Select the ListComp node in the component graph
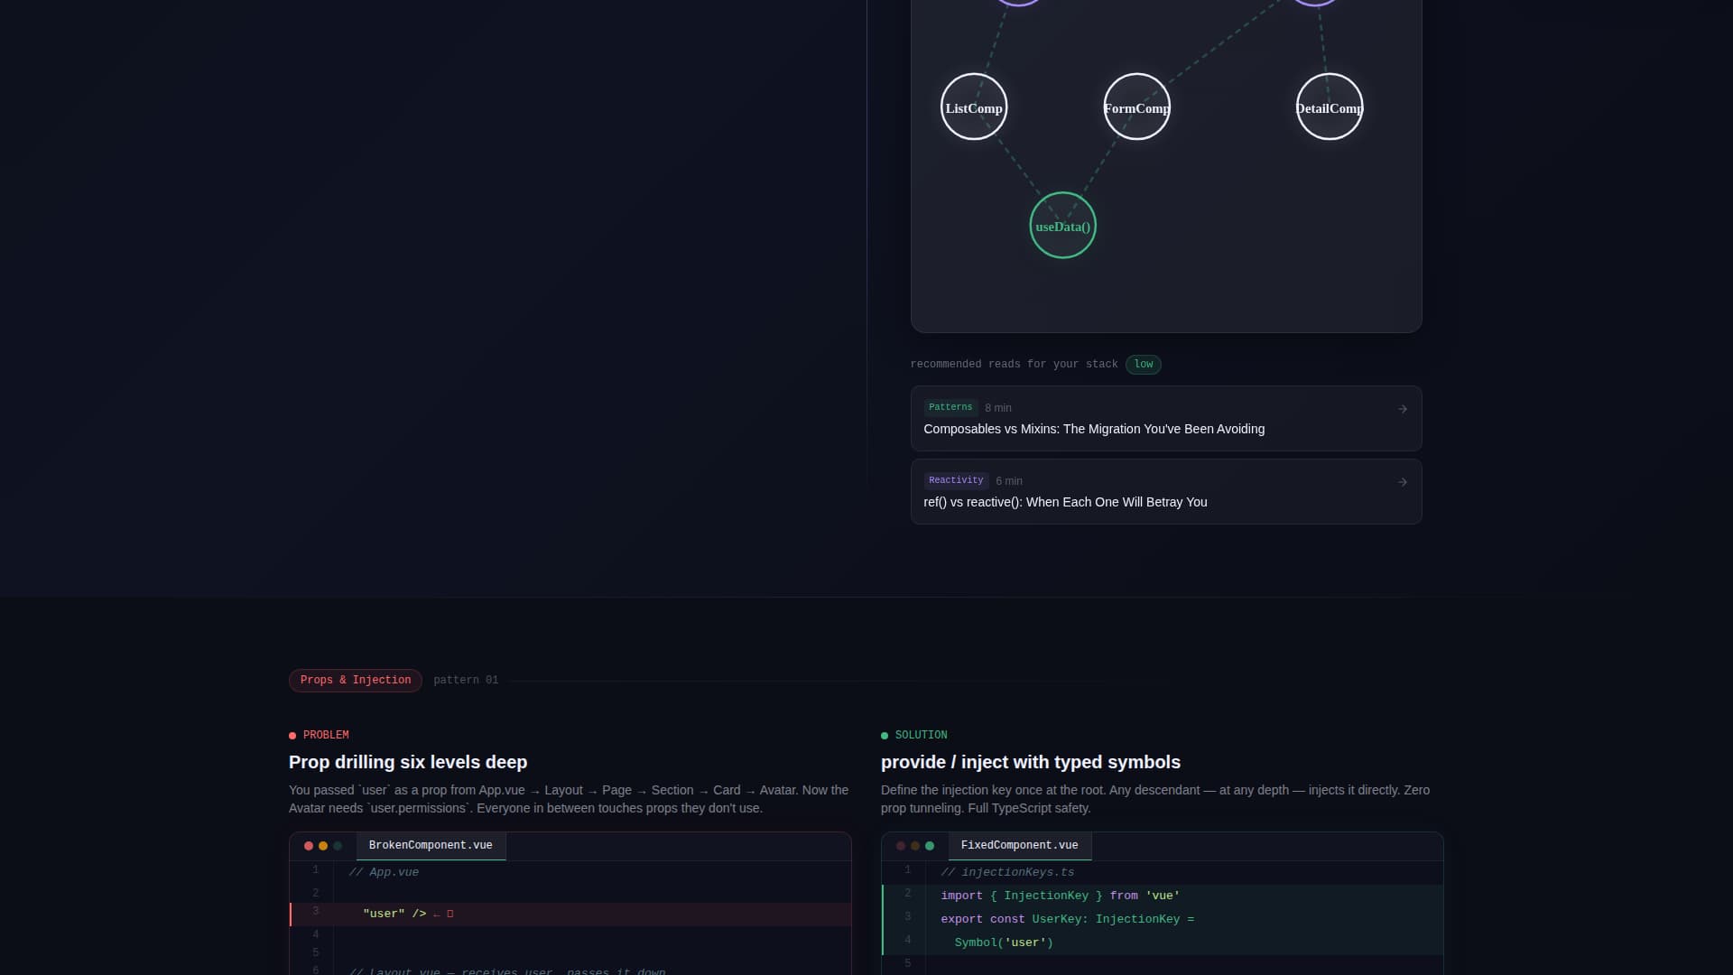Viewport: 1733px width, 975px height. click(974, 107)
